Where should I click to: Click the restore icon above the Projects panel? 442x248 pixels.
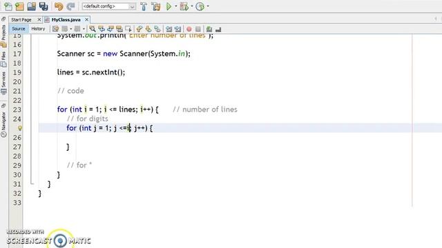point(3,19)
